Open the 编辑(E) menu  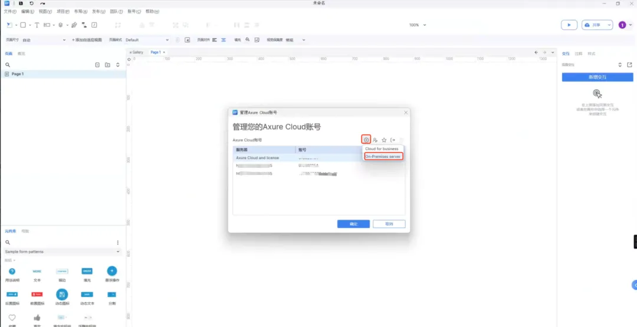coord(28,11)
